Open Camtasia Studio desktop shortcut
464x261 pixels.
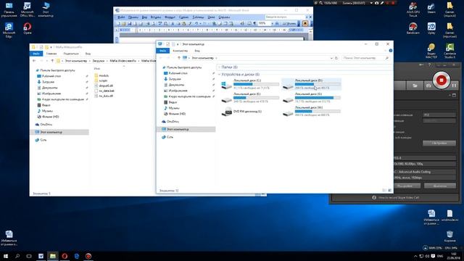click(x=449, y=51)
